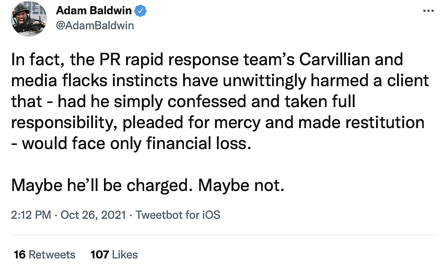
Task: View the Likes list
Action: 125,255
